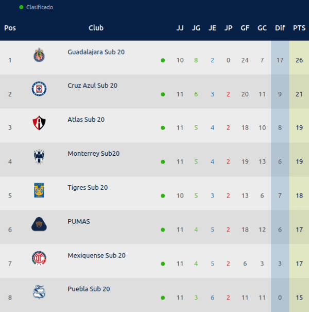Open the Tigres Sub 20 team link
This screenshot has width=309, height=312.
click(88, 188)
